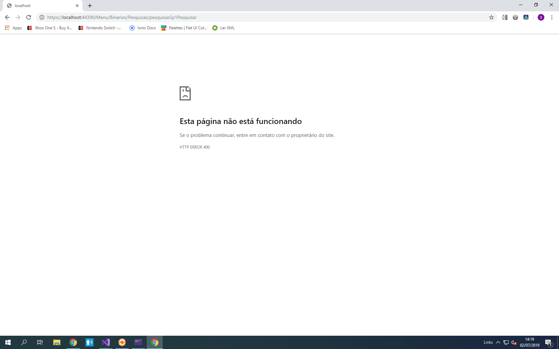Open the Apps bookmark shortcut
559x349 pixels.
13,28
